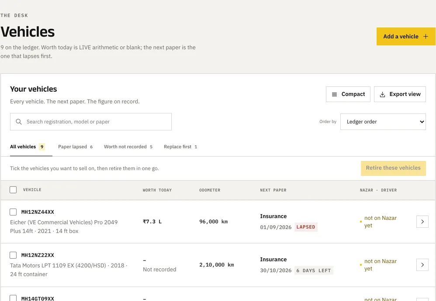The image size is (436, 301).
Task: Switch to Compact view
Action: click(x=348, y=94)
